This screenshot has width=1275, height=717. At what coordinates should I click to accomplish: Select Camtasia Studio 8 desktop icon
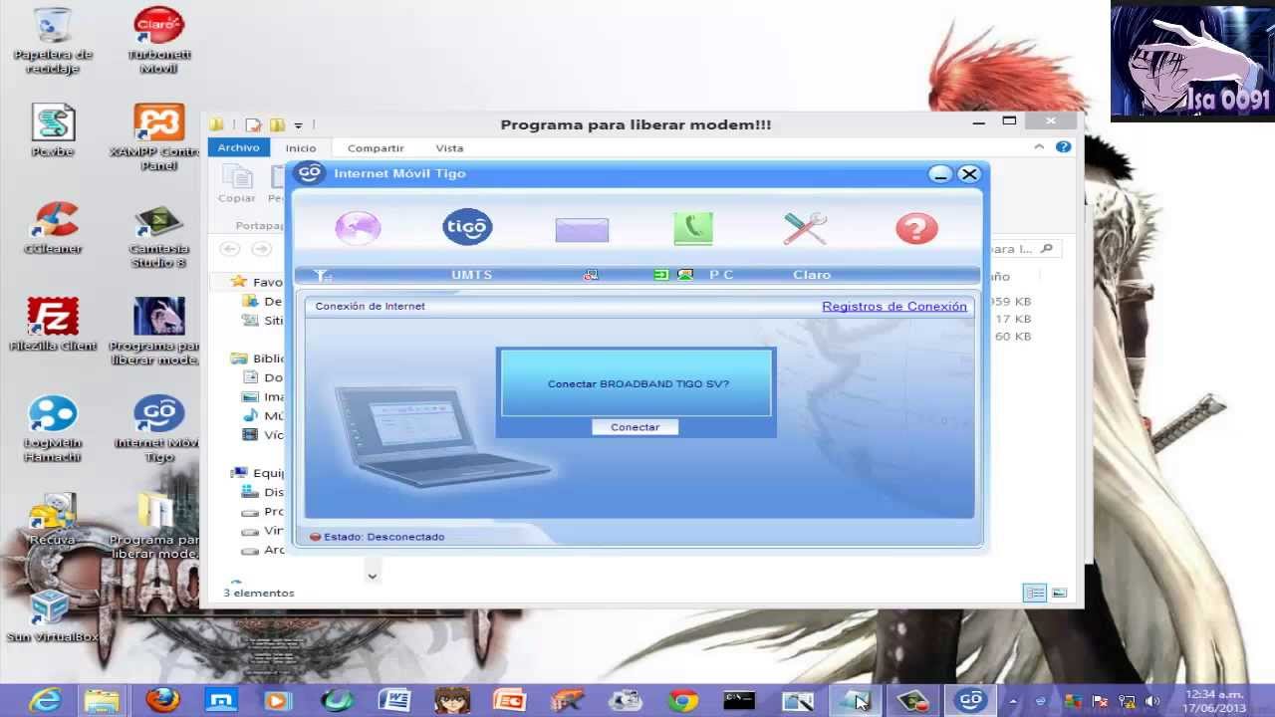[158, 236]
